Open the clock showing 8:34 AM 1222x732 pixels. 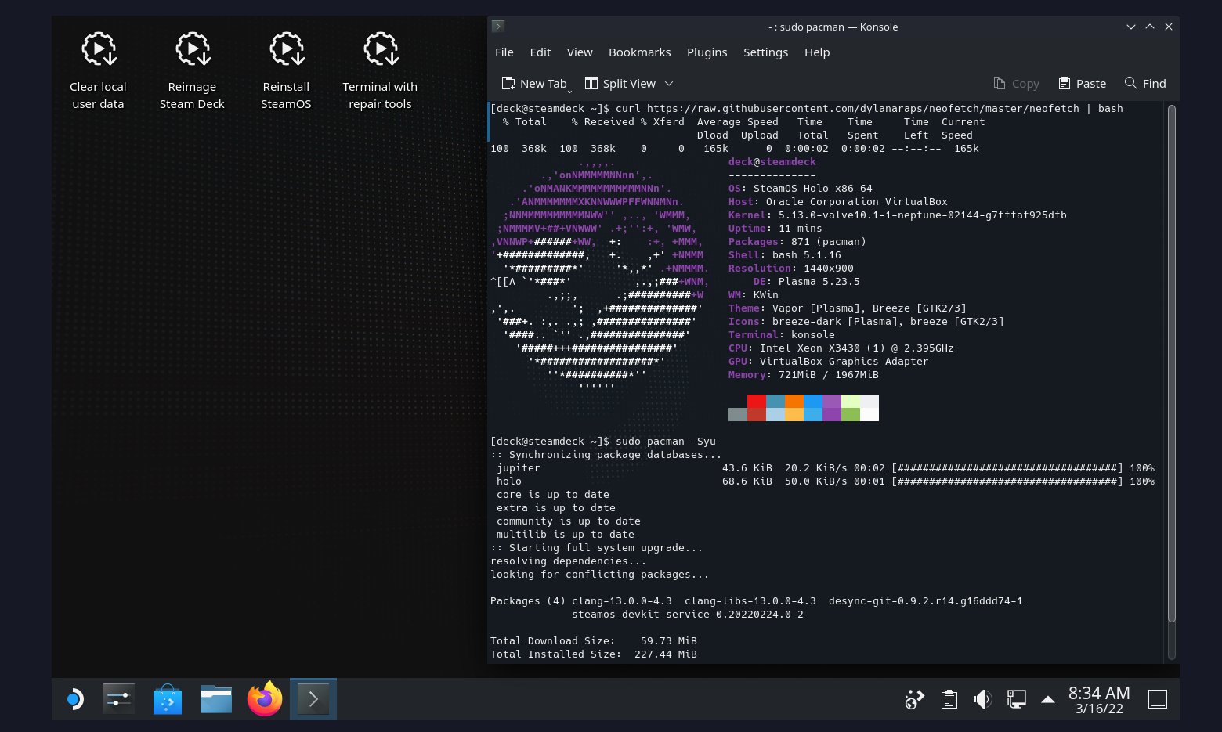click(x=1099, y=699)
